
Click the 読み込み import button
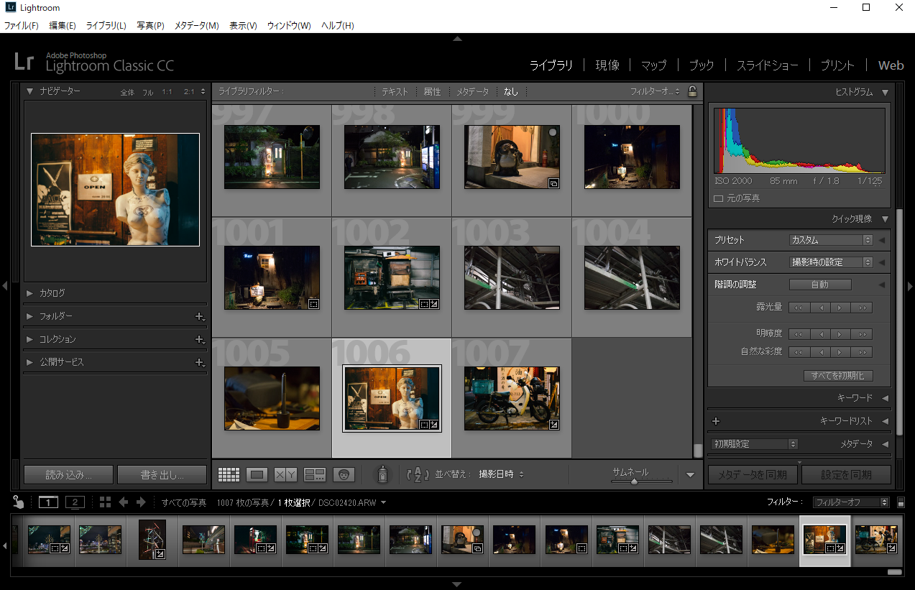coord(68,475)
